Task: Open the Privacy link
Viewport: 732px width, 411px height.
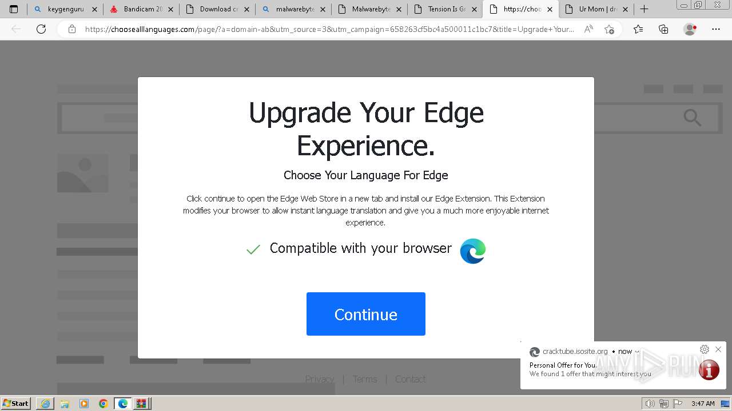Action: (x=319, y=379)
